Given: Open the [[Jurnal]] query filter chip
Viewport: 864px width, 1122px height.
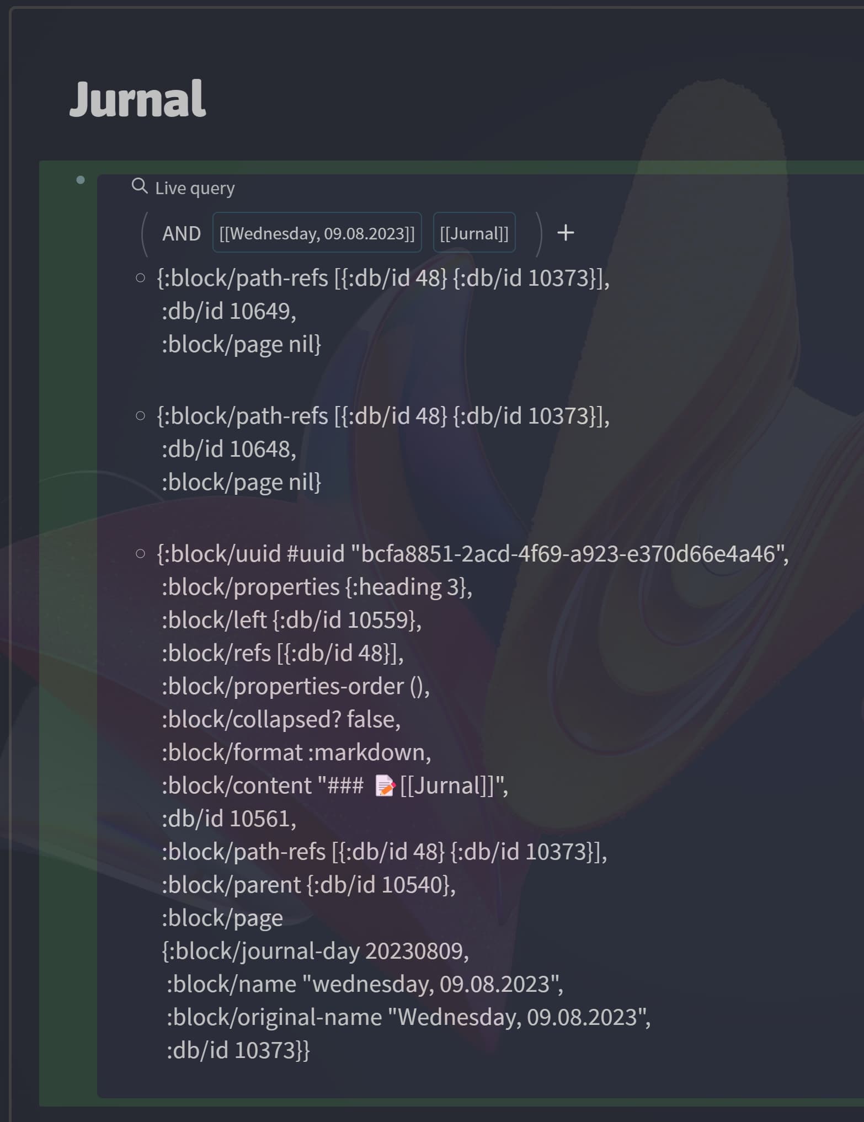Looking at the screenshot, I should tap(474, 233).
